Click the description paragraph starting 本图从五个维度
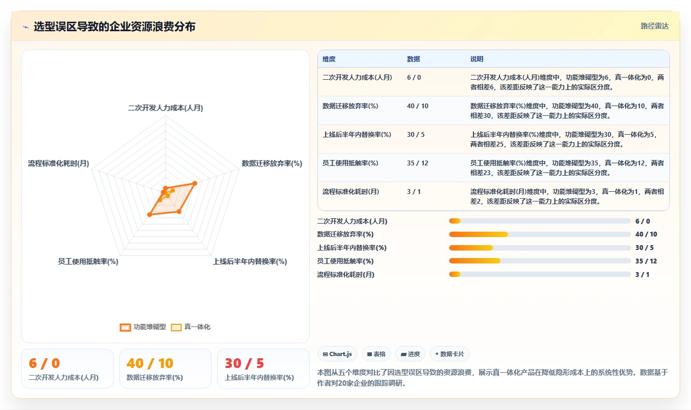The height and width of the screenshot is (410, 691). click(493, 378)
